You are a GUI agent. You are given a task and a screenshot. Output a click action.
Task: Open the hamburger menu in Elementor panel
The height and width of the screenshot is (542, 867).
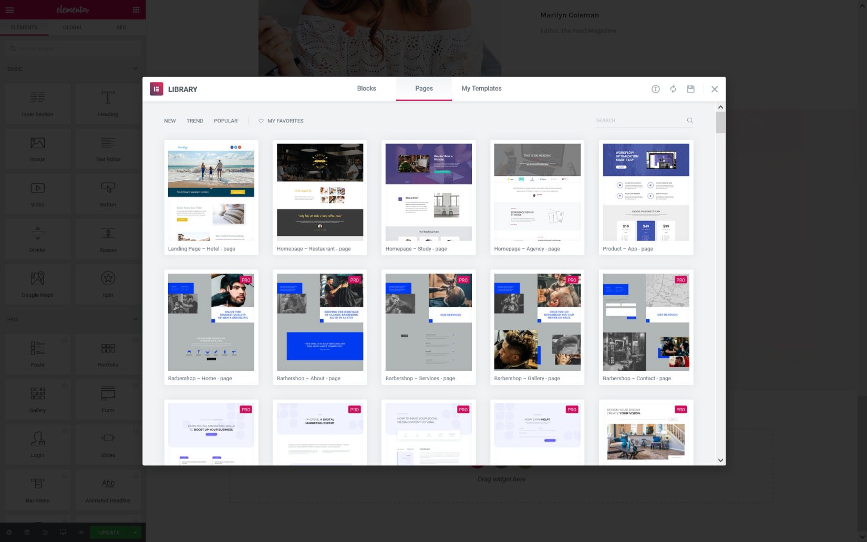click(x=10, y=10)
